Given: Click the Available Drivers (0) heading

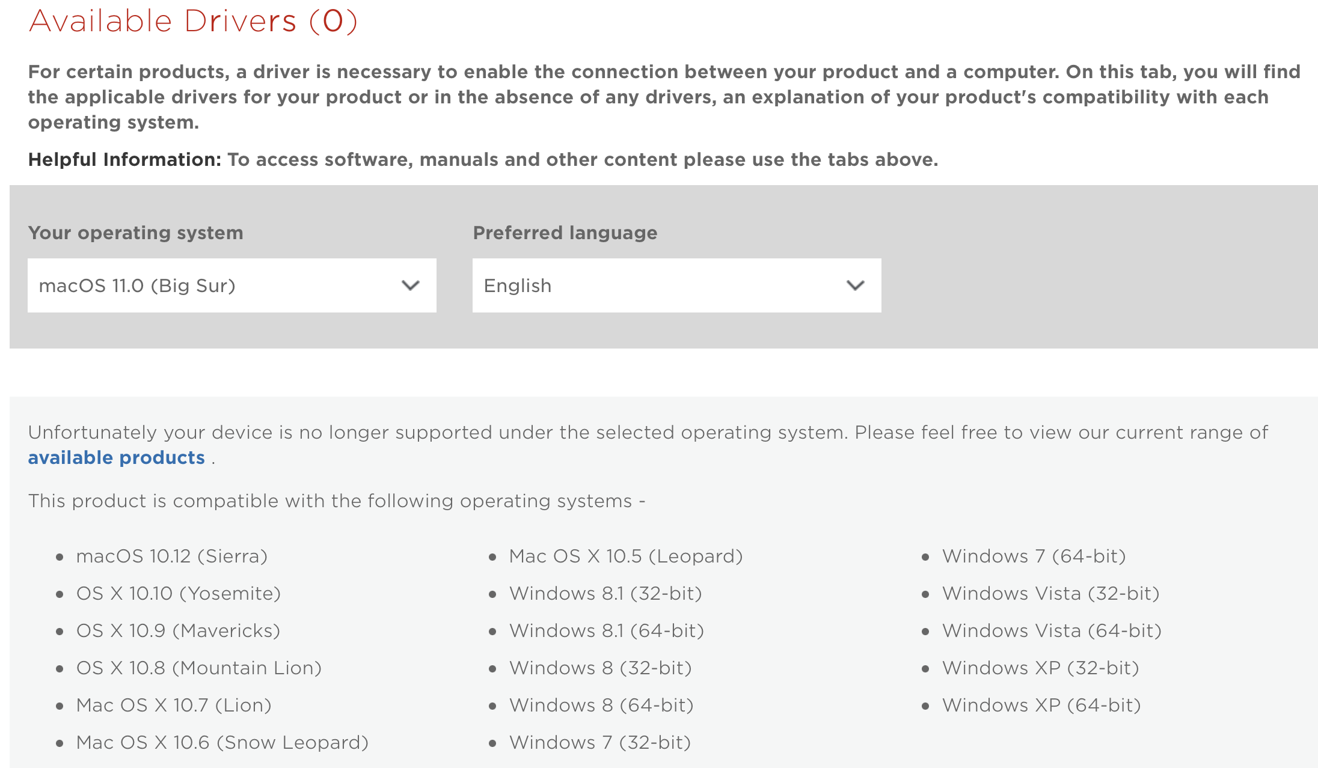Looking at the screenshot, I should [194, 21].
